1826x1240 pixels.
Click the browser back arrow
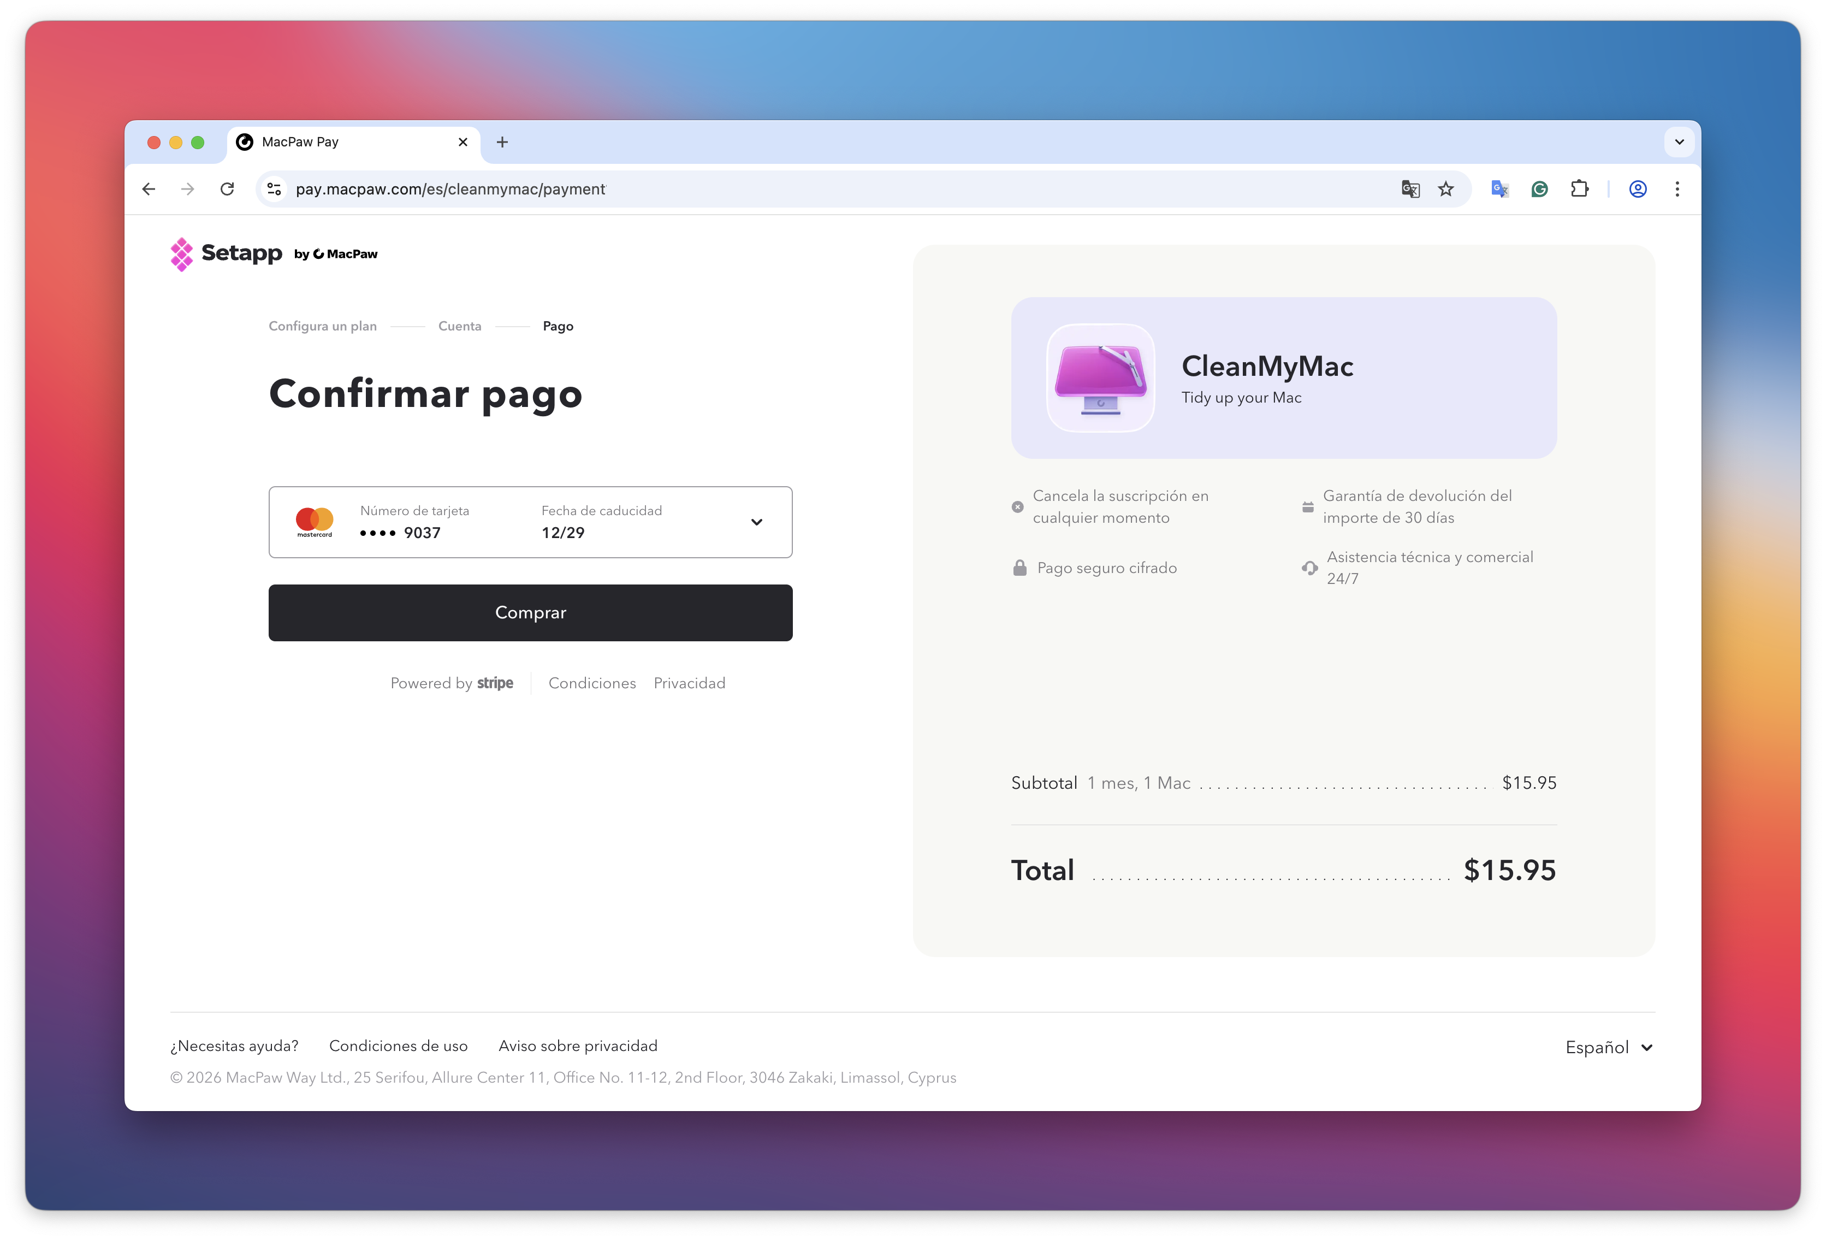[149, 188]
